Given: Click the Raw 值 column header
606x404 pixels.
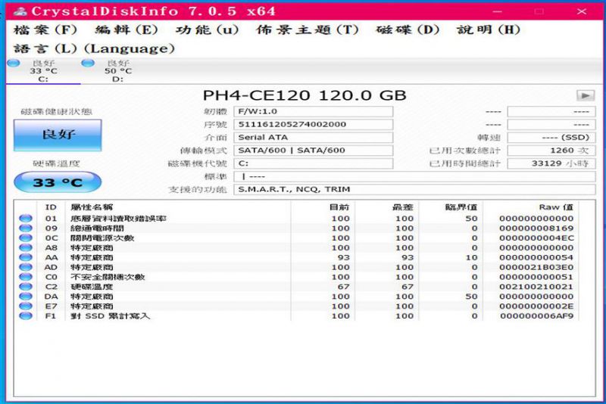Looking at the screenshot, I should 531,207.
